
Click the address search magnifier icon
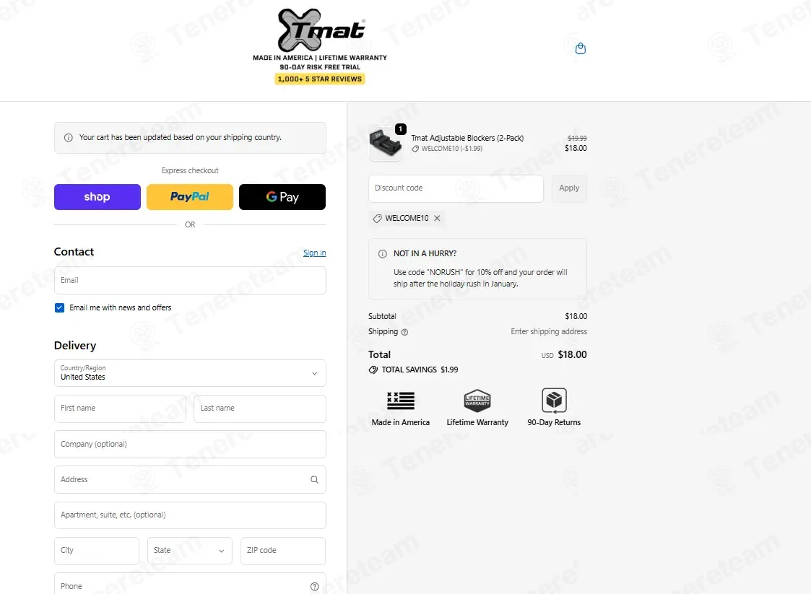click(x=314, y=480)
